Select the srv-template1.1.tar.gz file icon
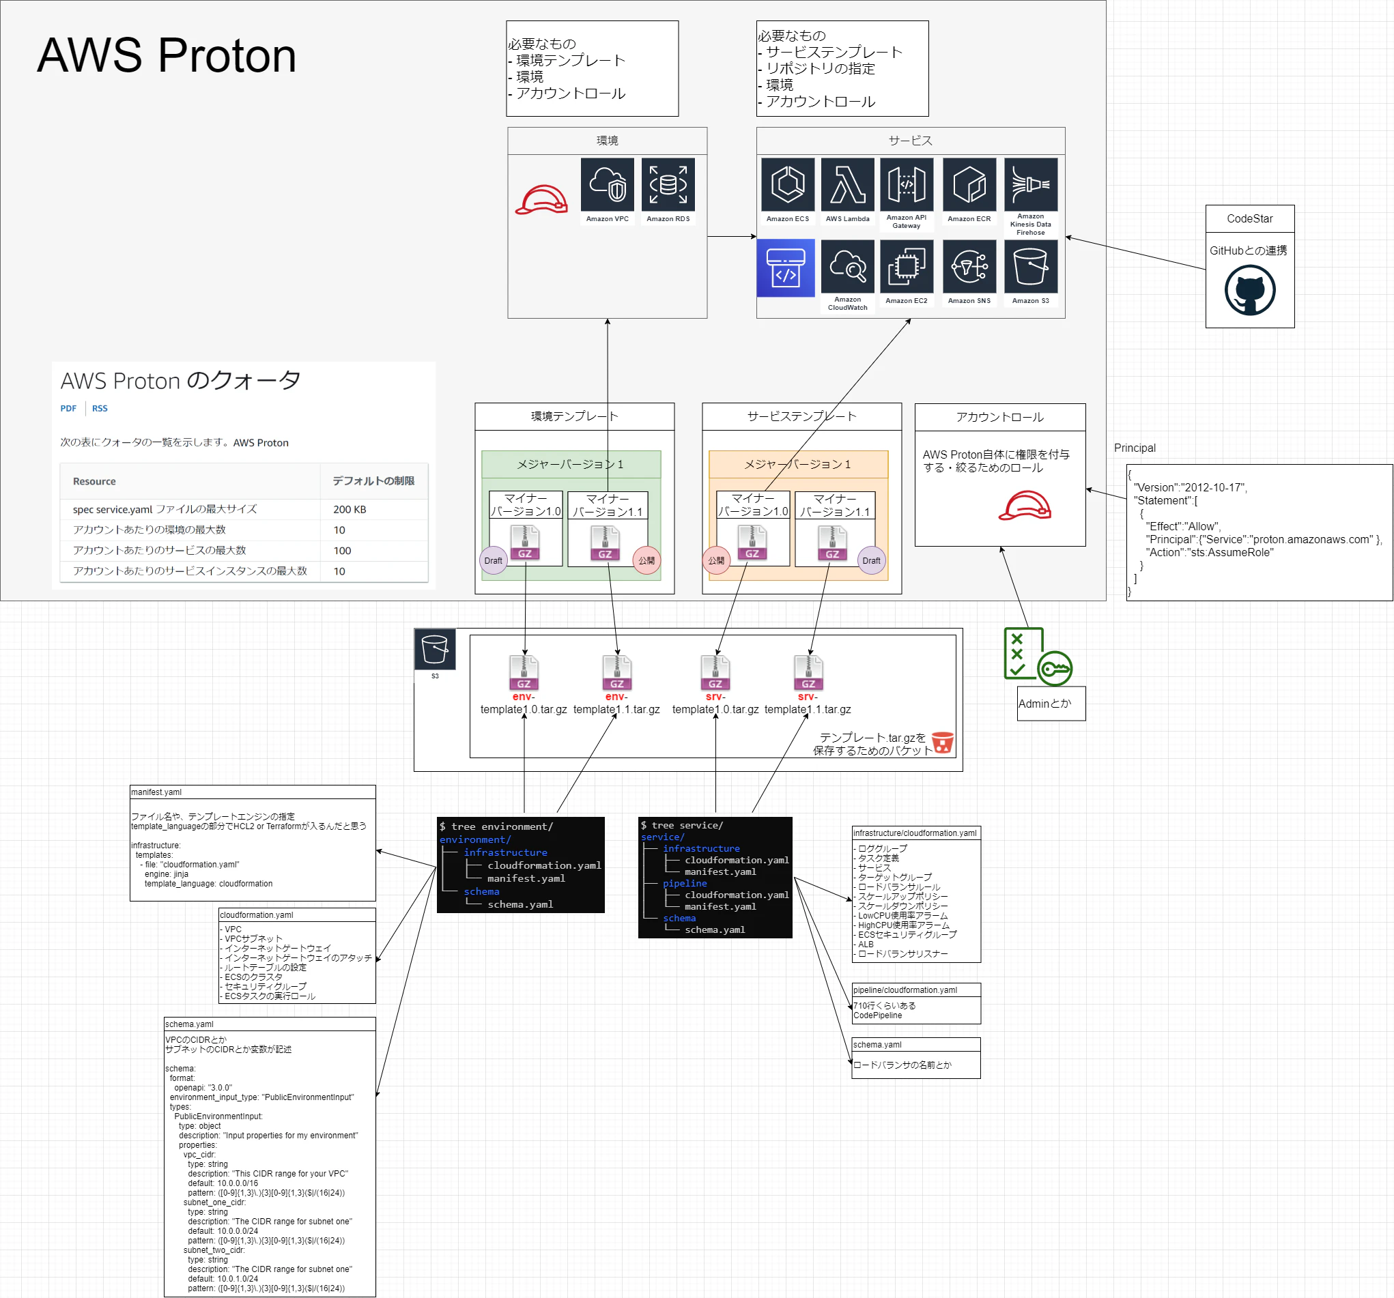Viewport: 1394px width, 1298px height. 808,673
